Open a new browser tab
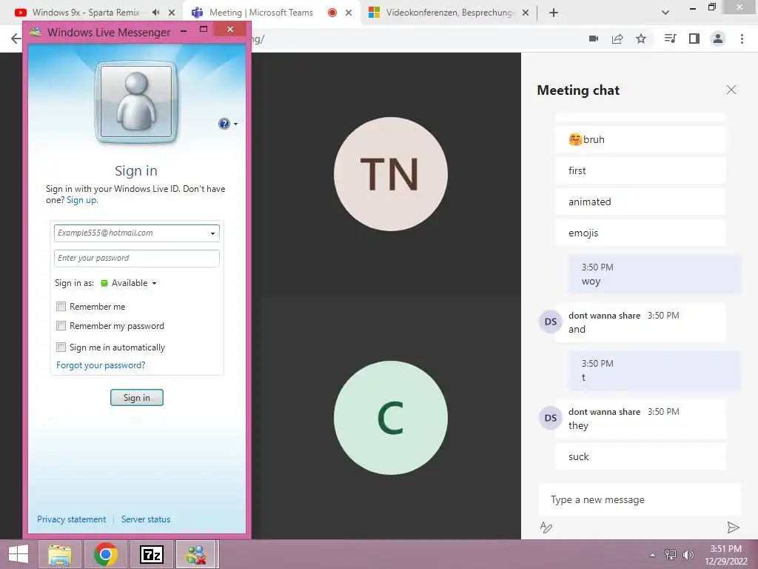Image resolution: width=758 pixels, height=569 pixels. click(x=554, y=13)
